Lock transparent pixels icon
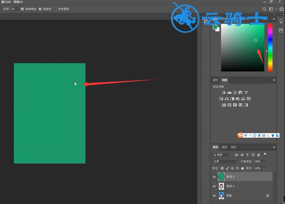Screen dimensions: 285x204 pyautogui.click(x=222, y=168)
